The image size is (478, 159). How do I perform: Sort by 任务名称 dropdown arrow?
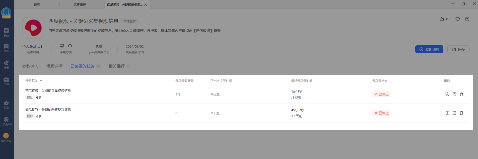[x=41, y=80]
